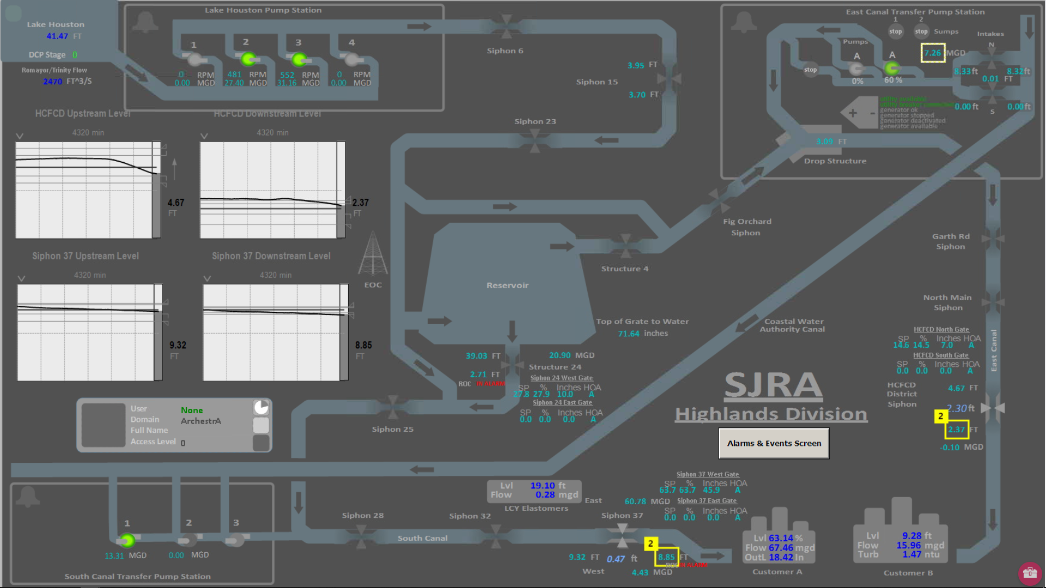Expand HCFCD Upstream Level trend dropdown
1046x588 pixels.
20,136
